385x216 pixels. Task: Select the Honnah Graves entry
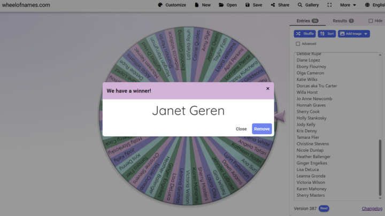coord(311,105)
